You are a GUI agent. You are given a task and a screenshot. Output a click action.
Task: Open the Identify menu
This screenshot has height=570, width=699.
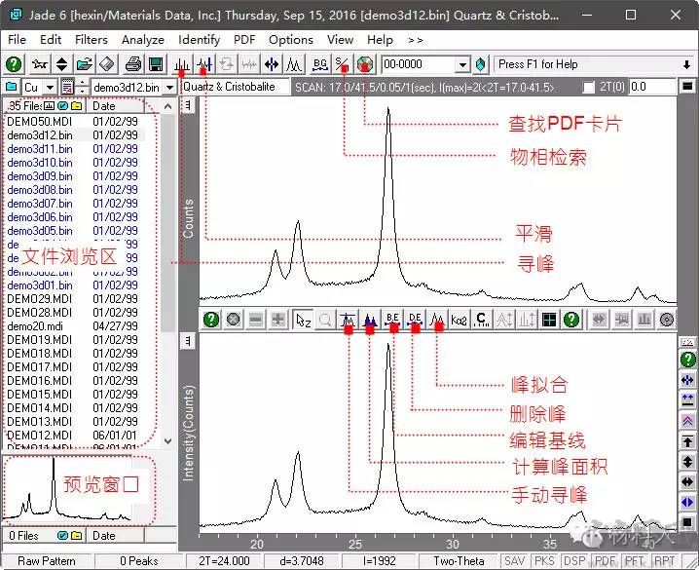199,40
